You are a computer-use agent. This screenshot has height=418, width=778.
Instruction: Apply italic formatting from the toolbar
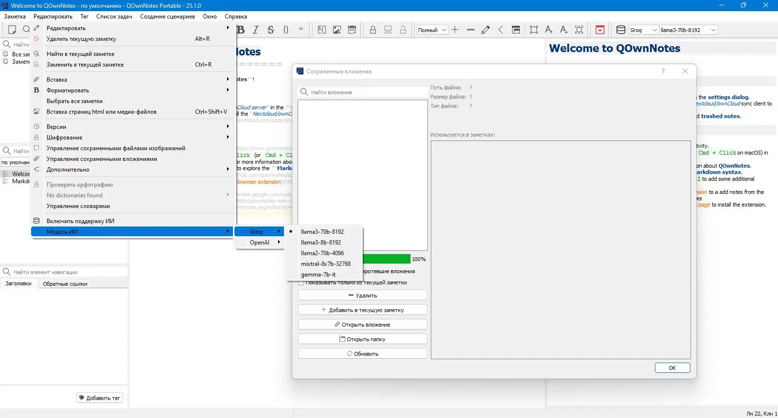(256, 30)
